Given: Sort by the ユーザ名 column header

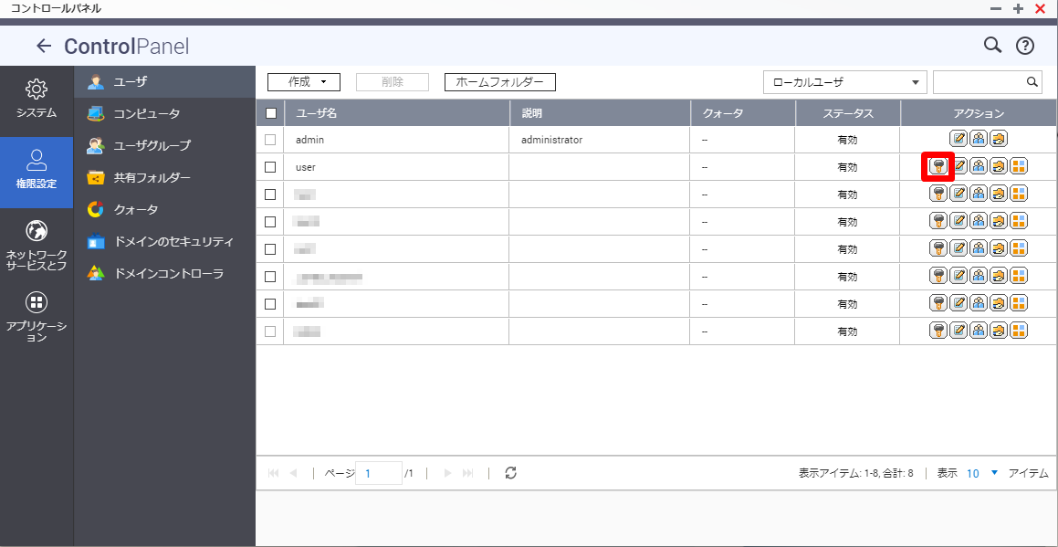Looking at the screenshot, I should coord(397,113).
